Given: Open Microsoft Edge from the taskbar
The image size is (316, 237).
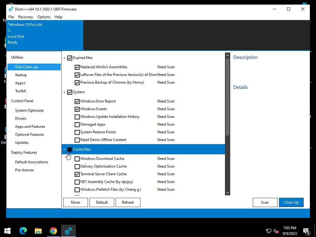Looking at the screenshot, I should [23, 231].
